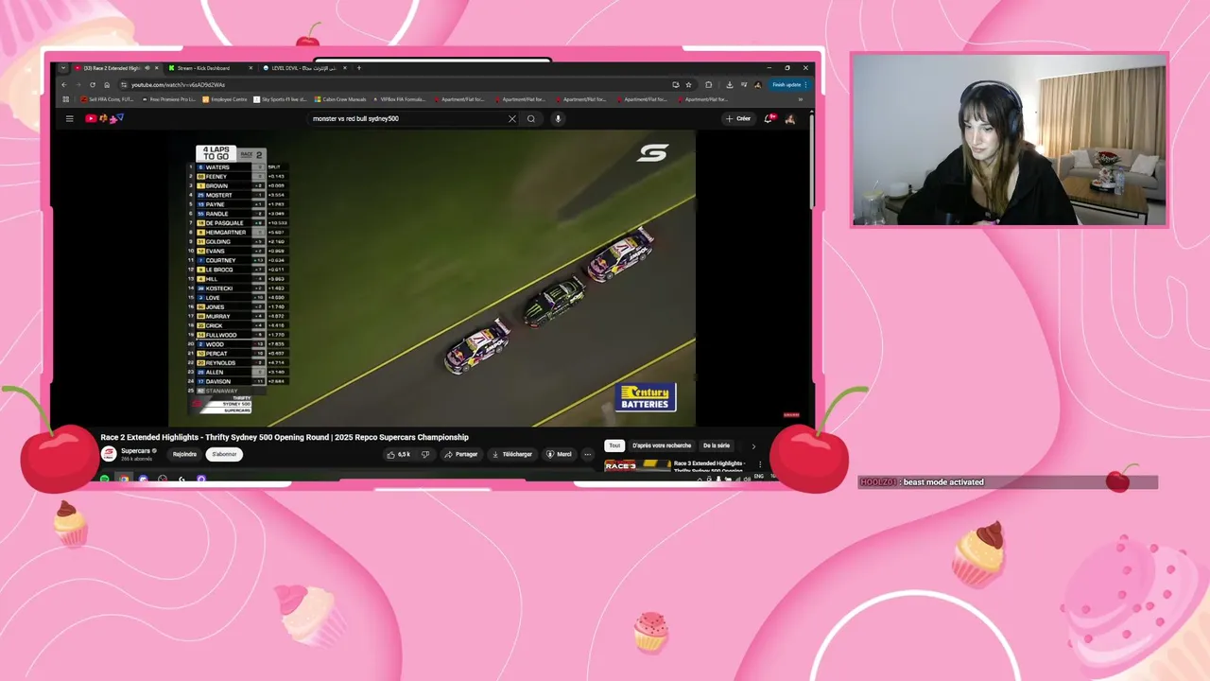Go to the YouTube home logo
The image size is (1210, 681).
[x=105, y=118]
